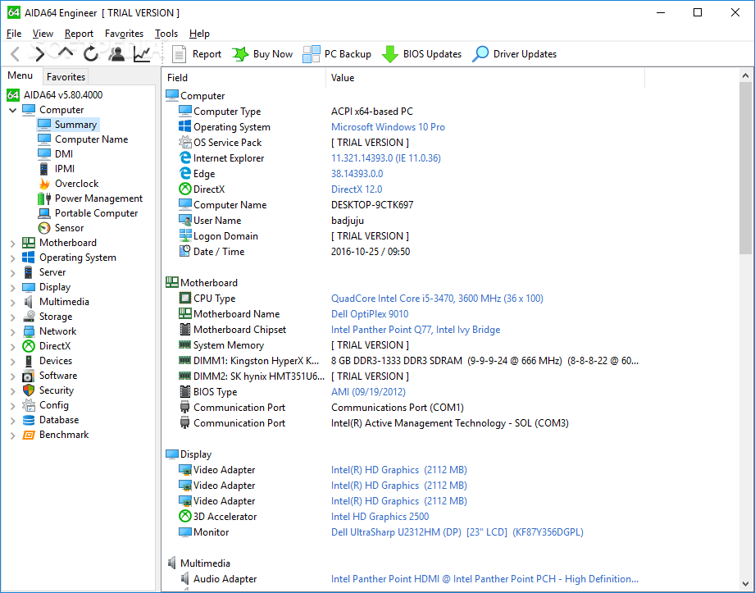Click the vertical scrollbar thumb
The image size is (755, 593).
[745, 167]
